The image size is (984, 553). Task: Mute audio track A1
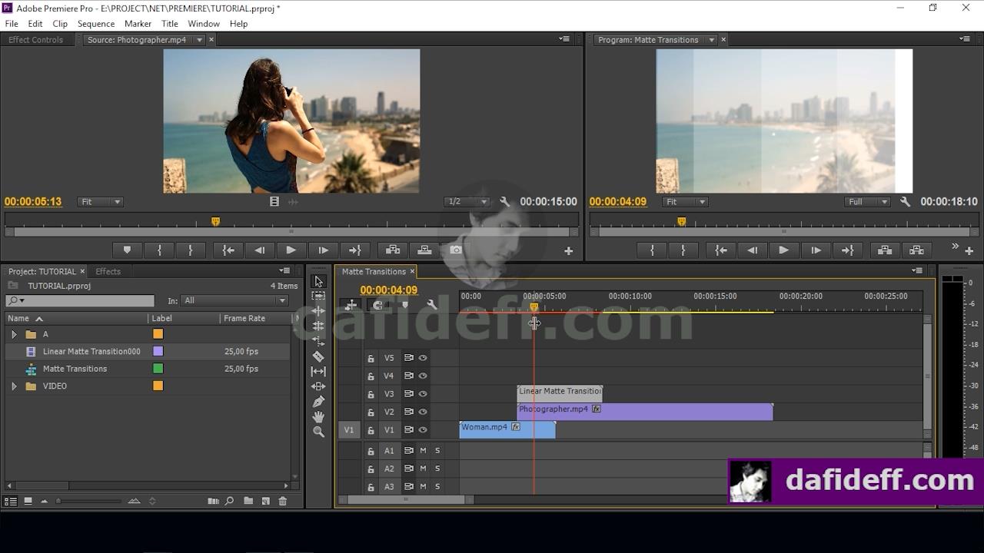[x=423, y=451]
